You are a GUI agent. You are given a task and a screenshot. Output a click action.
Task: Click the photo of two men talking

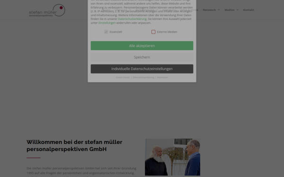click(x=172, y=157)
